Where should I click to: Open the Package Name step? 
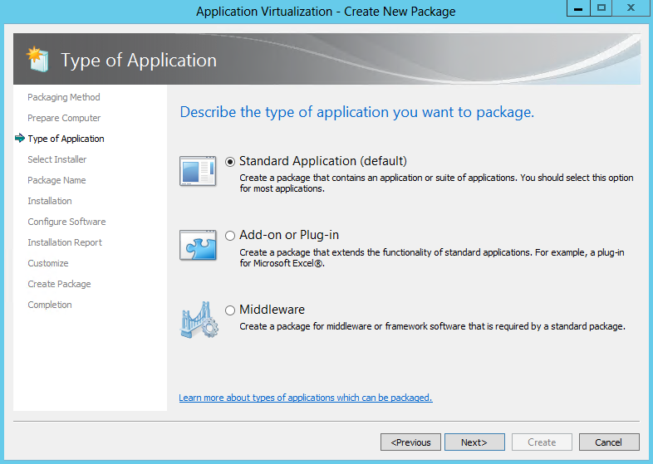[56, 180]
